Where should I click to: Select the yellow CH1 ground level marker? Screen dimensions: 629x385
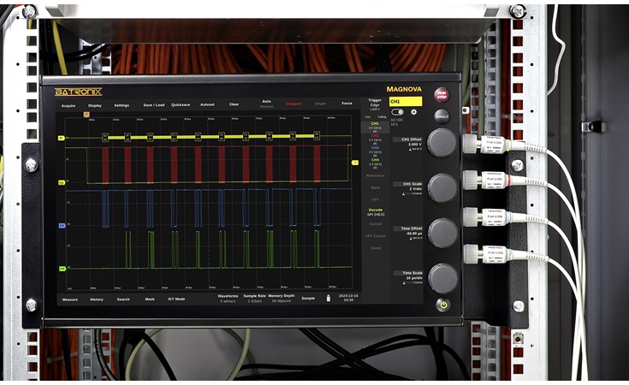click(x=62, y=137)
